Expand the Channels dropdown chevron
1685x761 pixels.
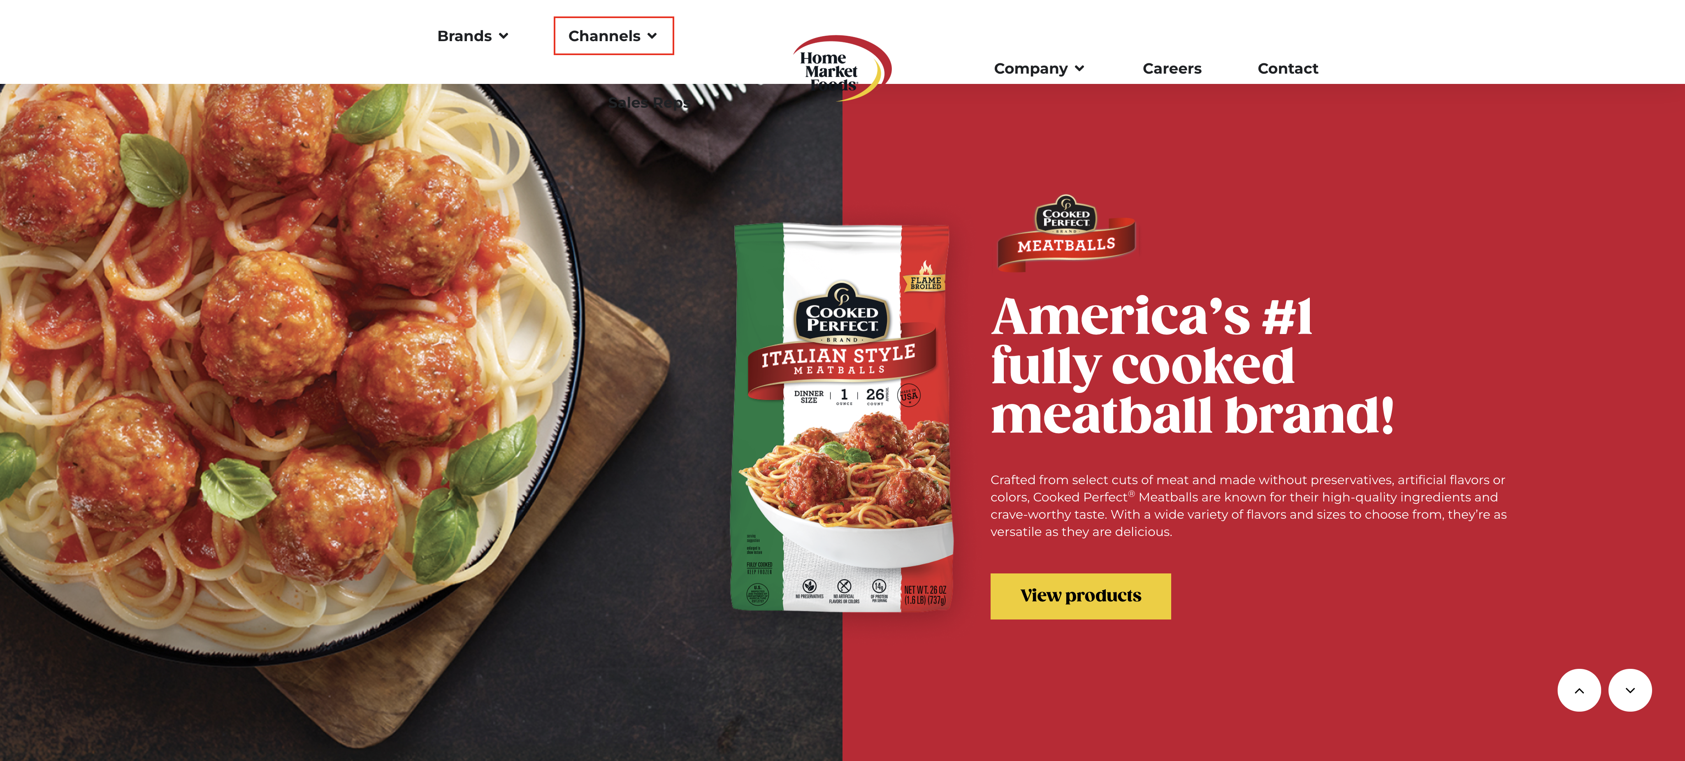click(652, 36)
